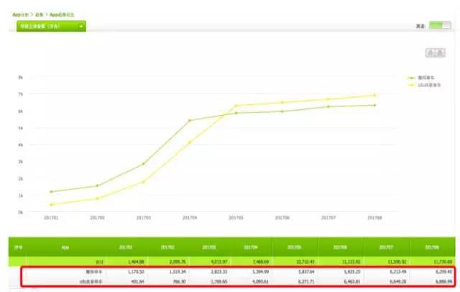Select the yellow line's 201708 data point
Viewport: 460px width, 292px height.
374,95
